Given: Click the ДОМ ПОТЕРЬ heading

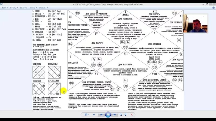Looking at the screenshot, I should point(154,14).
